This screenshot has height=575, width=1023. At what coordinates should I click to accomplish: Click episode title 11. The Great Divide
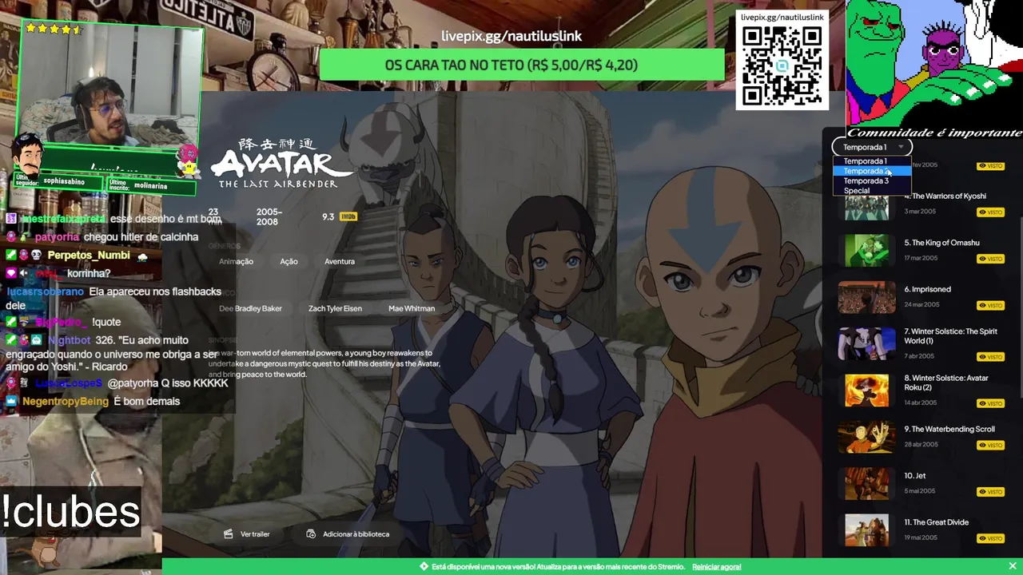(x=936, y=522)
